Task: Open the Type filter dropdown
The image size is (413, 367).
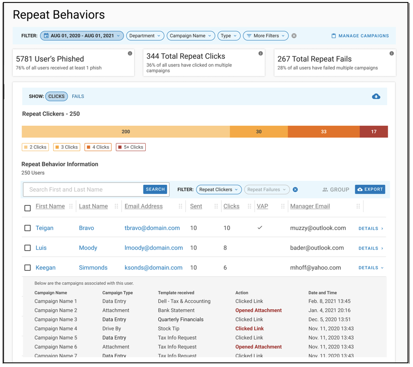Action: click(229, 35)
